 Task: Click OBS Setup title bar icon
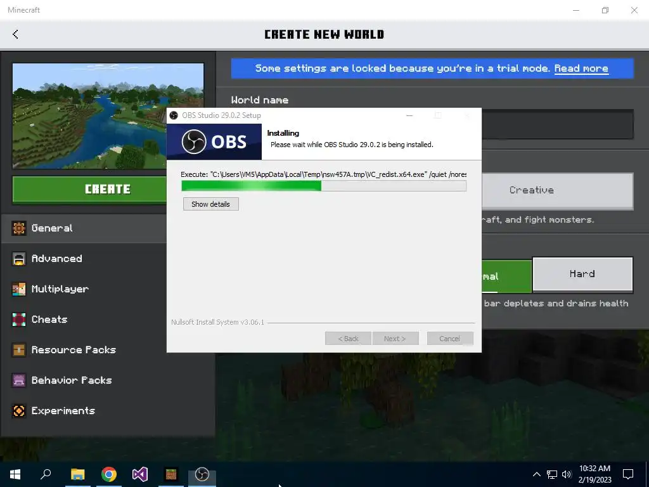click(174, 115)
